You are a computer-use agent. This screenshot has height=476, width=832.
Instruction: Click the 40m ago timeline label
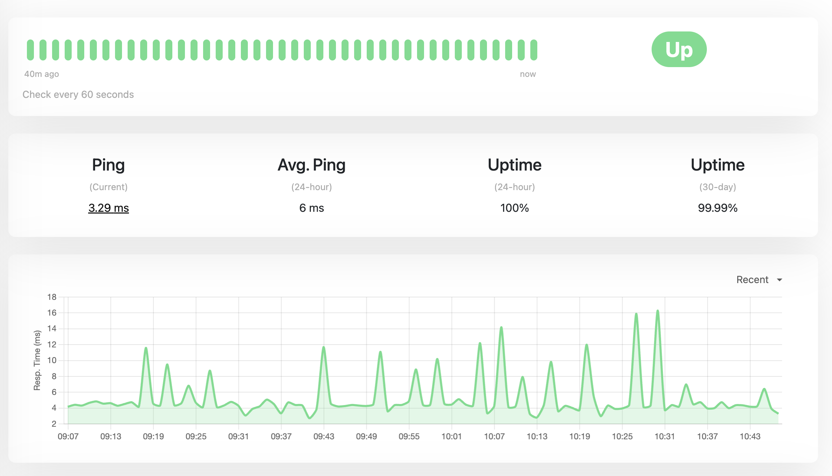point(42,74)
